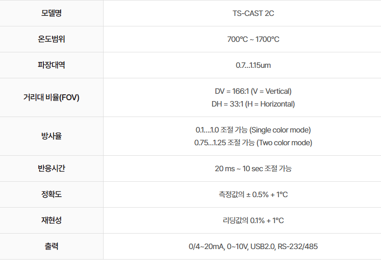Select the 20 ms ~ 10 sec value
Image resolution: width=381 pixels, height=260 pixels.
253,168
